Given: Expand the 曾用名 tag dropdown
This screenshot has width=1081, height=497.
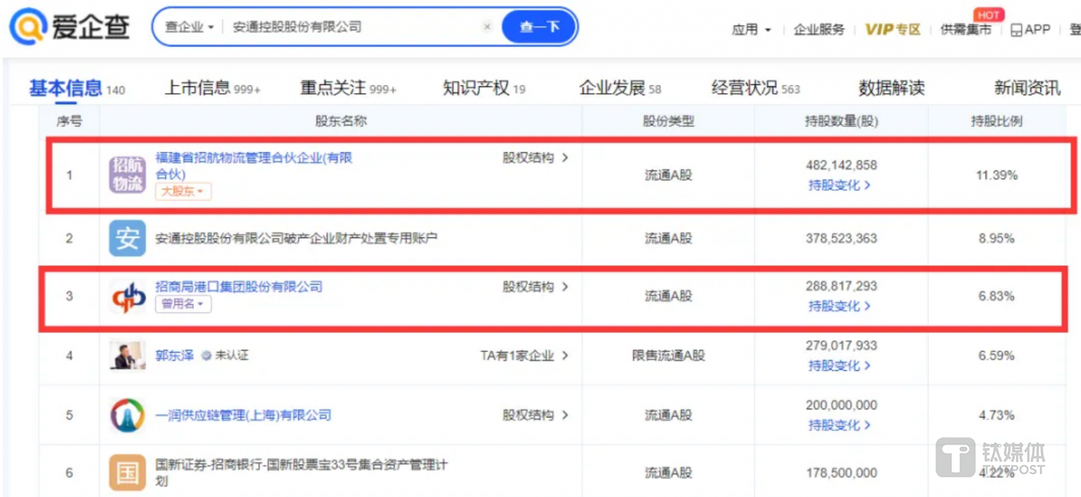Looking at the screenshot, I should click(183, 304).
